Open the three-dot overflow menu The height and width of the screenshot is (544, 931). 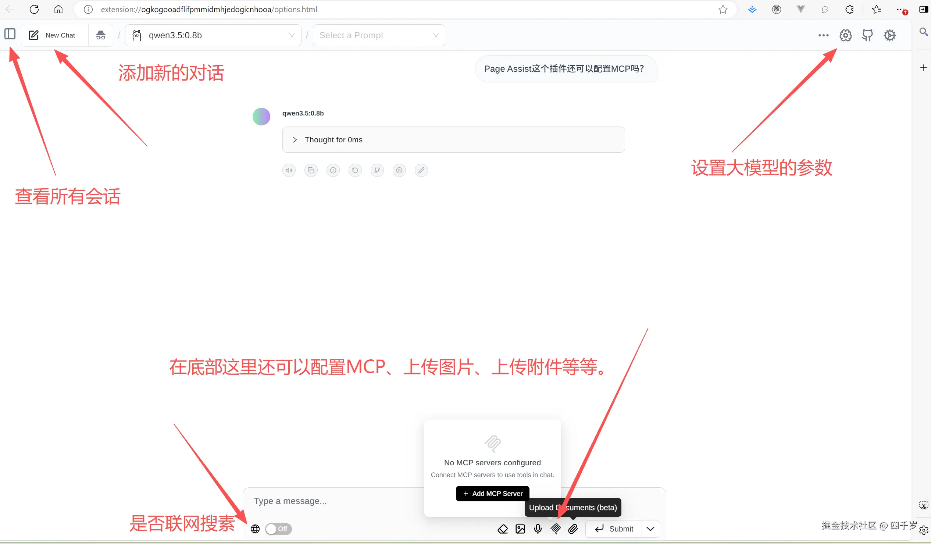[823, 35]
